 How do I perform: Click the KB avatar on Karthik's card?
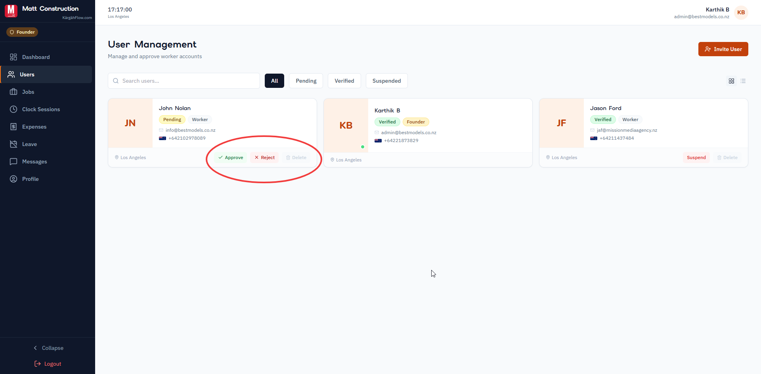346,125
